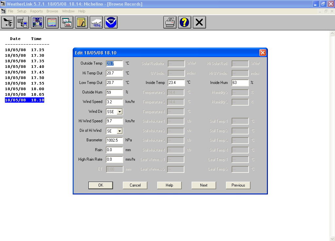Expand the Wind Dir dropdown

pos(120,111)
